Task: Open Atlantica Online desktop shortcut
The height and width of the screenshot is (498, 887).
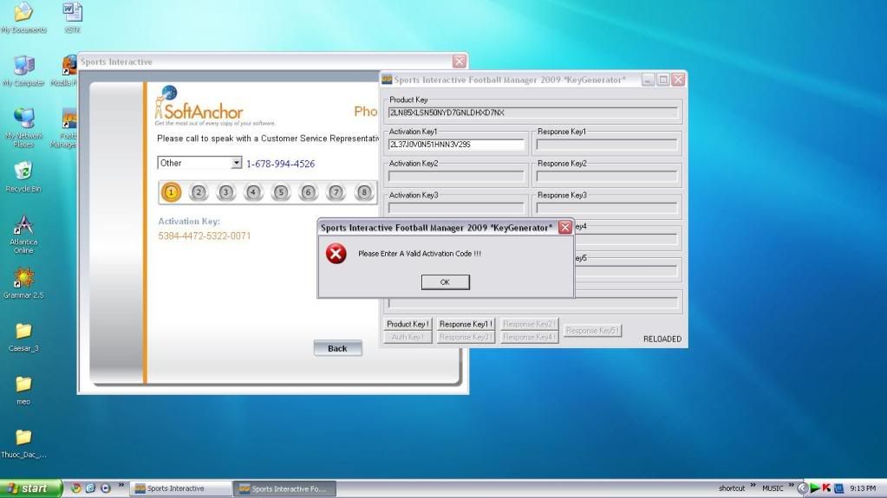Action: point(23,234)
